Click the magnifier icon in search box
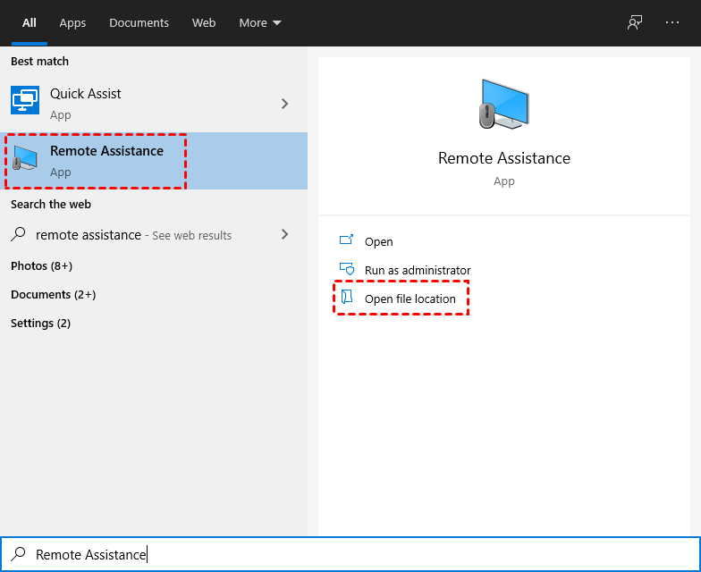 [x=19, y=555]
